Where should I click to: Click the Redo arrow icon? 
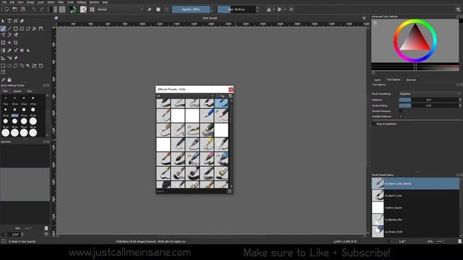(42, 9)
